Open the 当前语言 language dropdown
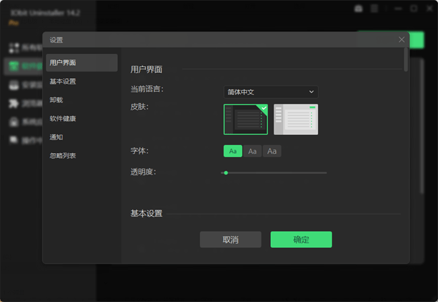438x302 pixels. click(271, 92)
